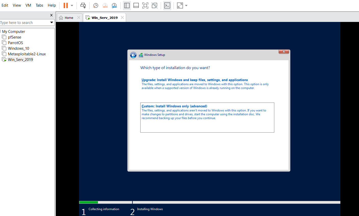
Task: Expand the library search dropdown arrow
Action: (x=52, y=23)
